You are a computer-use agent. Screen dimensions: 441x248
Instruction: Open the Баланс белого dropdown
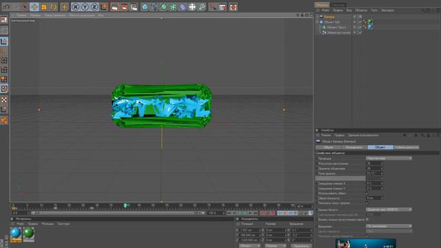(x=389, y=209)
